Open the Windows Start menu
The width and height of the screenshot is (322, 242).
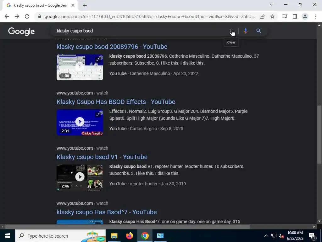[8, 236]
